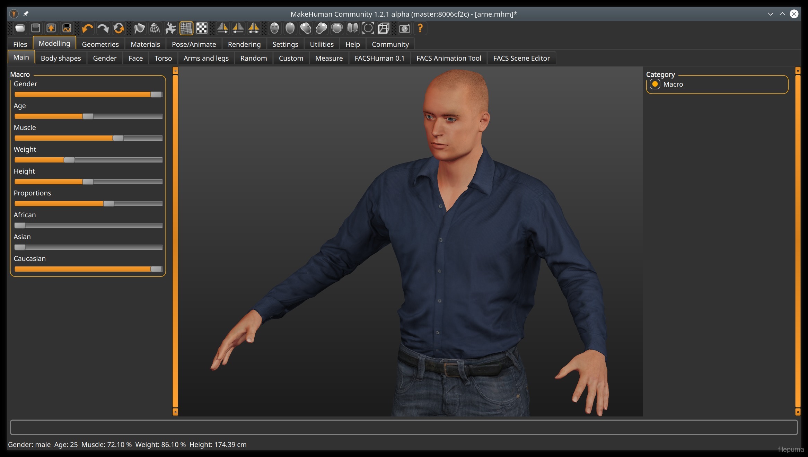Open the Community tab
808x457 pixels.
tap(390, 44)
